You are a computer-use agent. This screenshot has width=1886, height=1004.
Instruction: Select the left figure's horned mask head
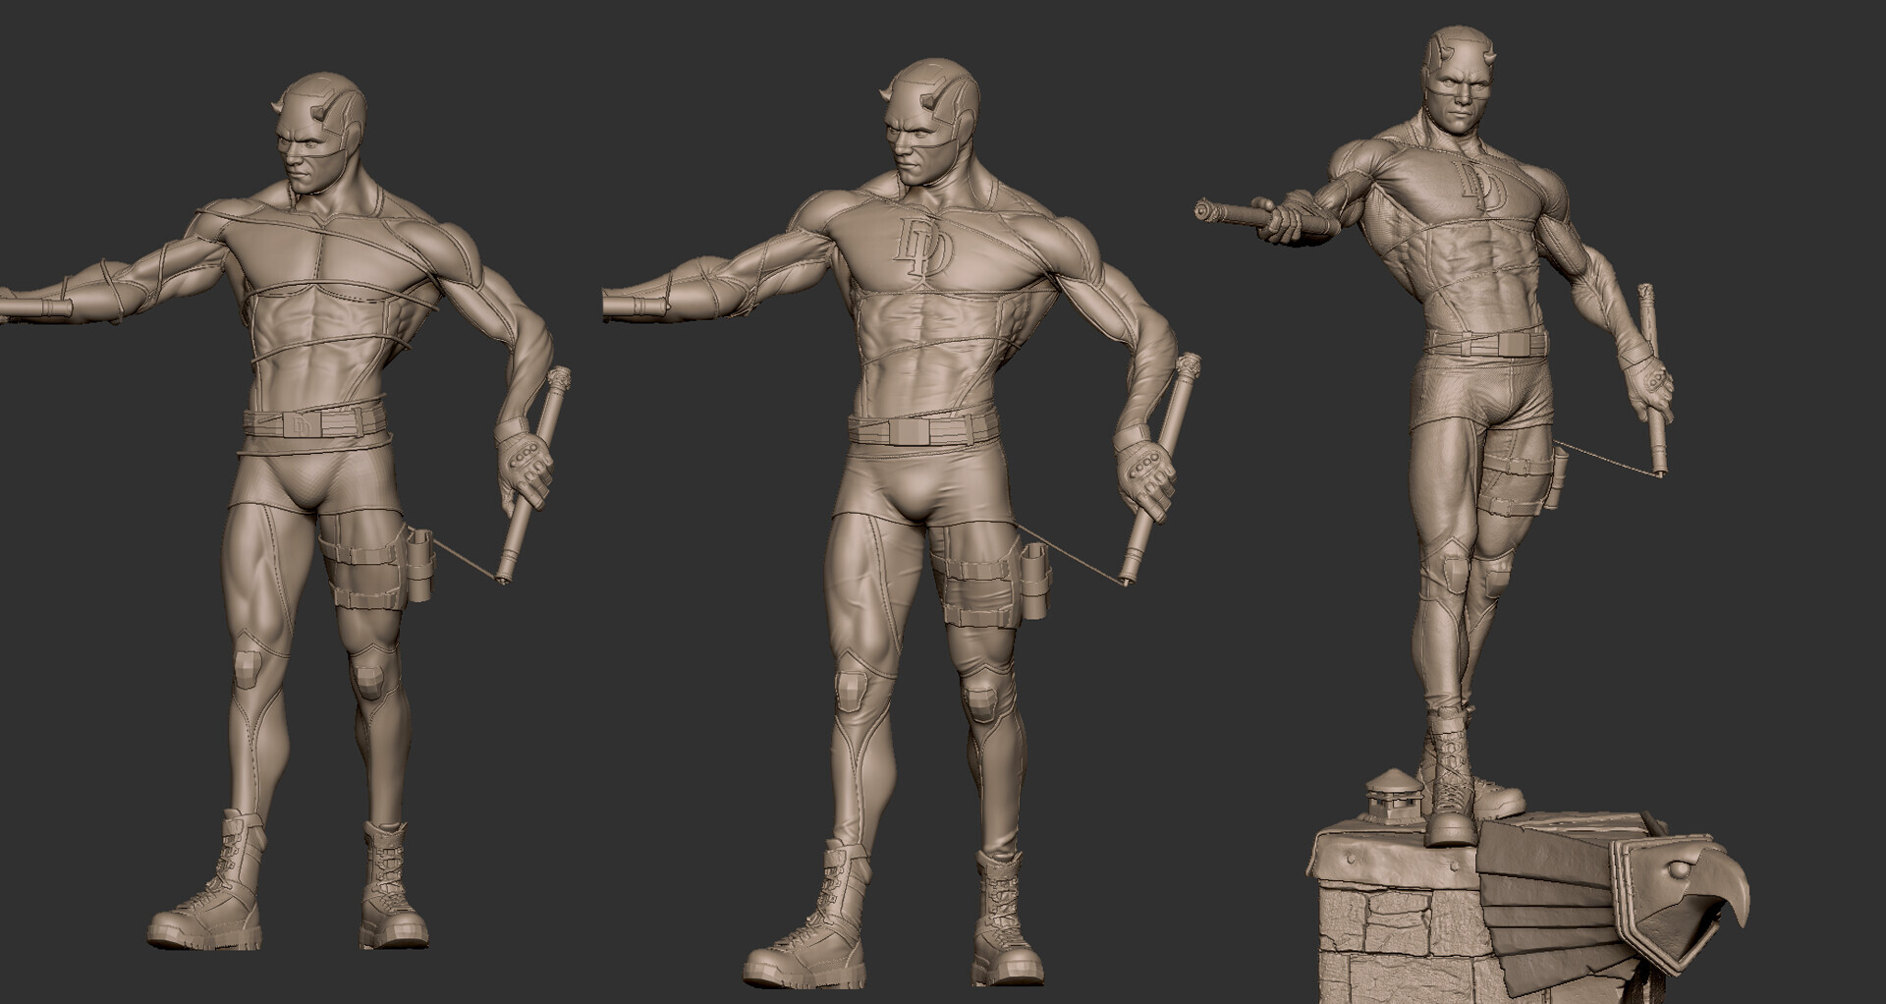pyautogui.click(x=321, y=130)
